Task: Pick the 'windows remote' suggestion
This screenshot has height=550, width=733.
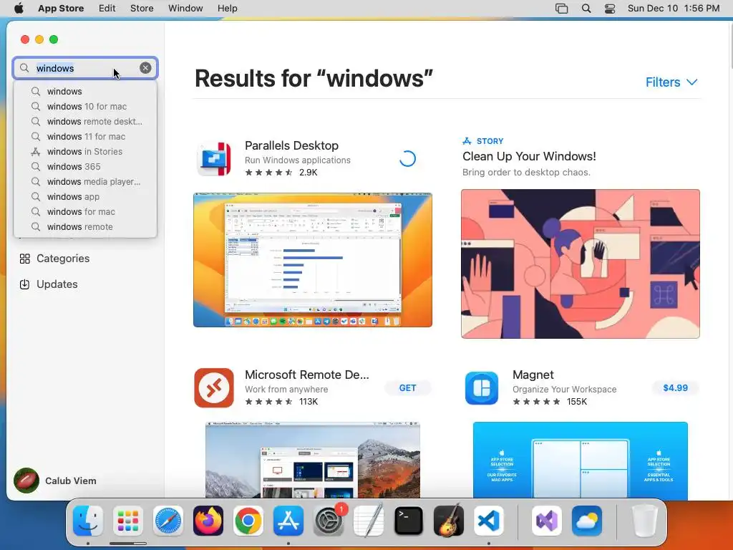Action: 86,226
